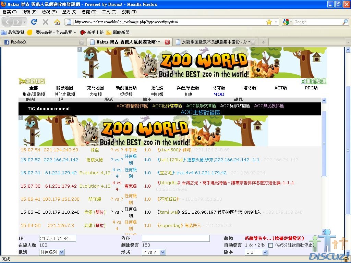Screen dimensions: 351x263
Task: Click the message list vertical scrollbar thumb
Action: [x=324, y=144]
